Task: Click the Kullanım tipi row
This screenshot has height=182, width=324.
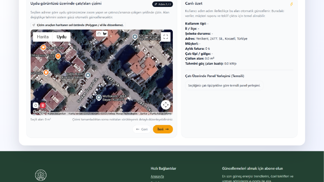Action: click(197, 24)
